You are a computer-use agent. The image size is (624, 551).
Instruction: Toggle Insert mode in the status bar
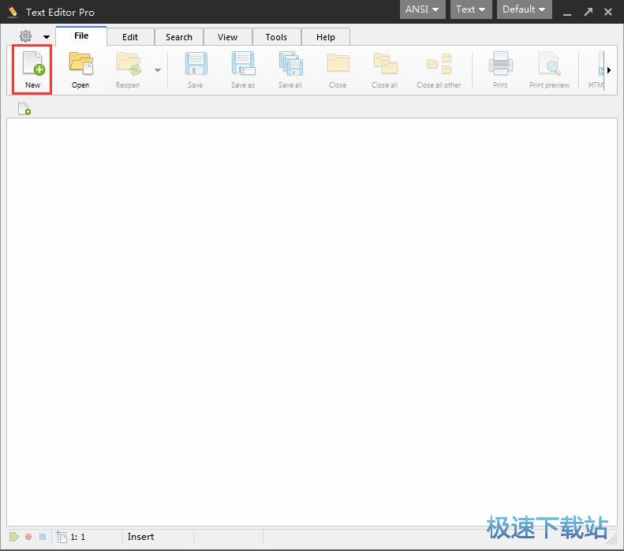coord(141,537)
